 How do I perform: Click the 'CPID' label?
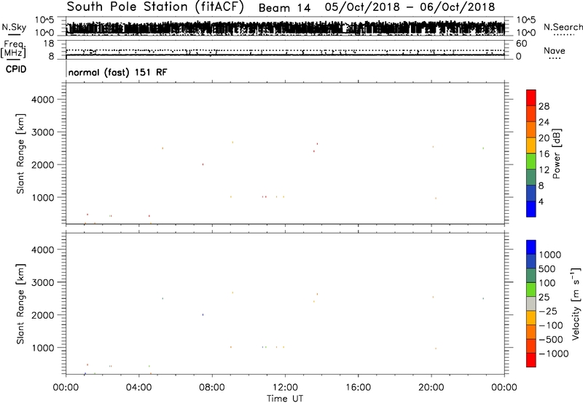tap(16, 69)
